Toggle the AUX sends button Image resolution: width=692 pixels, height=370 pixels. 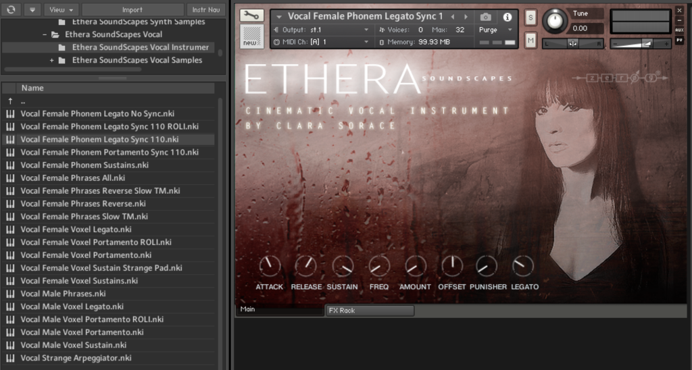click(679, 30)
